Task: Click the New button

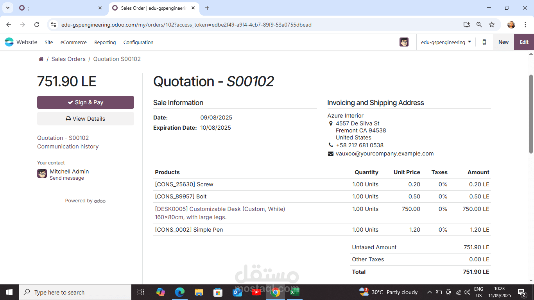Action: tap(504, 42)
